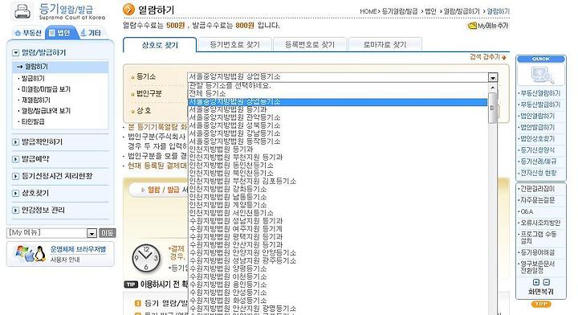Expand the 발급확인하기 section
Viewport: 578px width, 315px height.
coord(15,142)
